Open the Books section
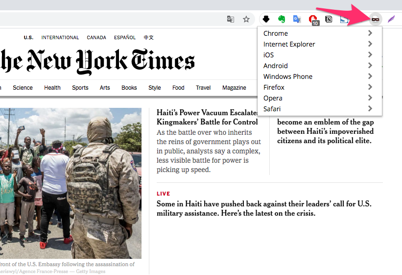Viewport: 402px width, 275px height. (x=129, y=88)
